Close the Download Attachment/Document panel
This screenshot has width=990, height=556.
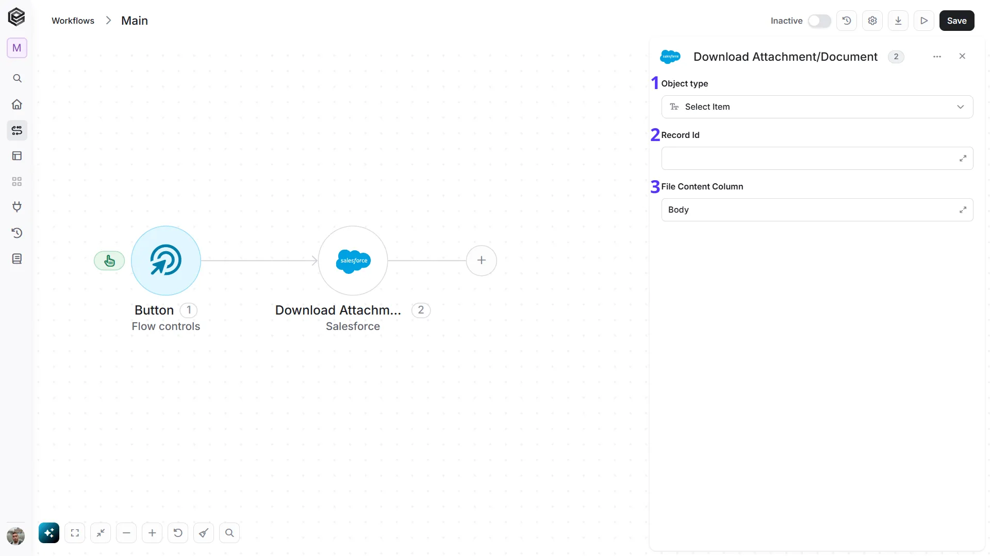click(x=962, y=56)
